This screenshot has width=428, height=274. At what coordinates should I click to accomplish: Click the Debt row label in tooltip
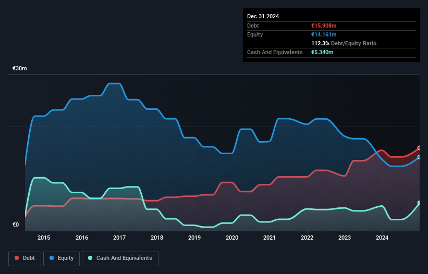[253, 26]
